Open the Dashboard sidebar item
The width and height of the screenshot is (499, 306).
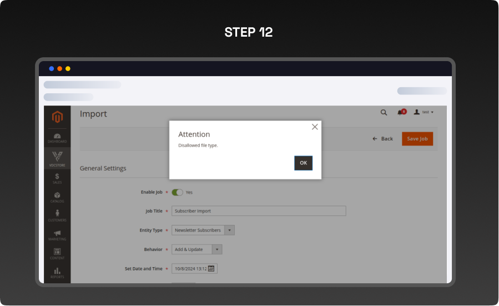pos(57,138)
